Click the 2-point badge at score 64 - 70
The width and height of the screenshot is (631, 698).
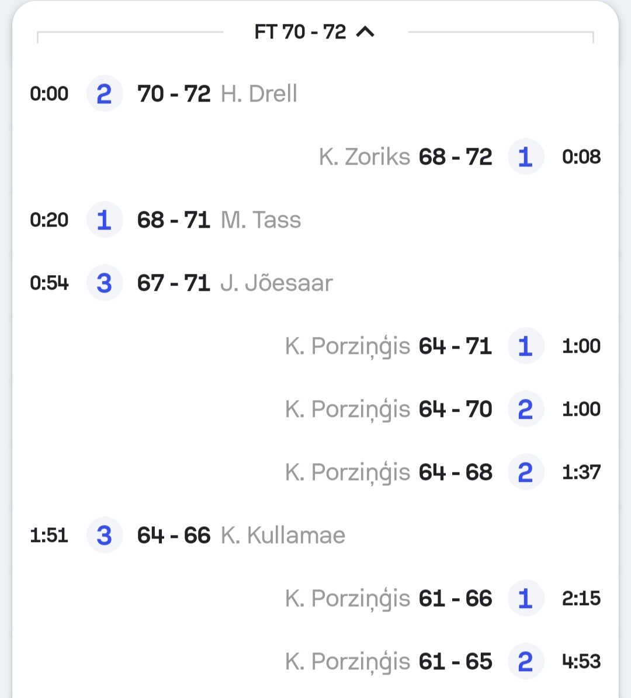pos(525,409)
